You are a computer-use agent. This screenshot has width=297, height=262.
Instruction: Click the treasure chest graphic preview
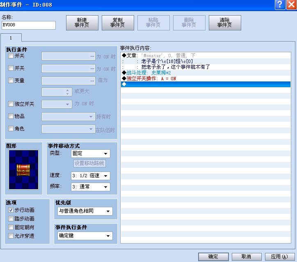pos(23,169)
